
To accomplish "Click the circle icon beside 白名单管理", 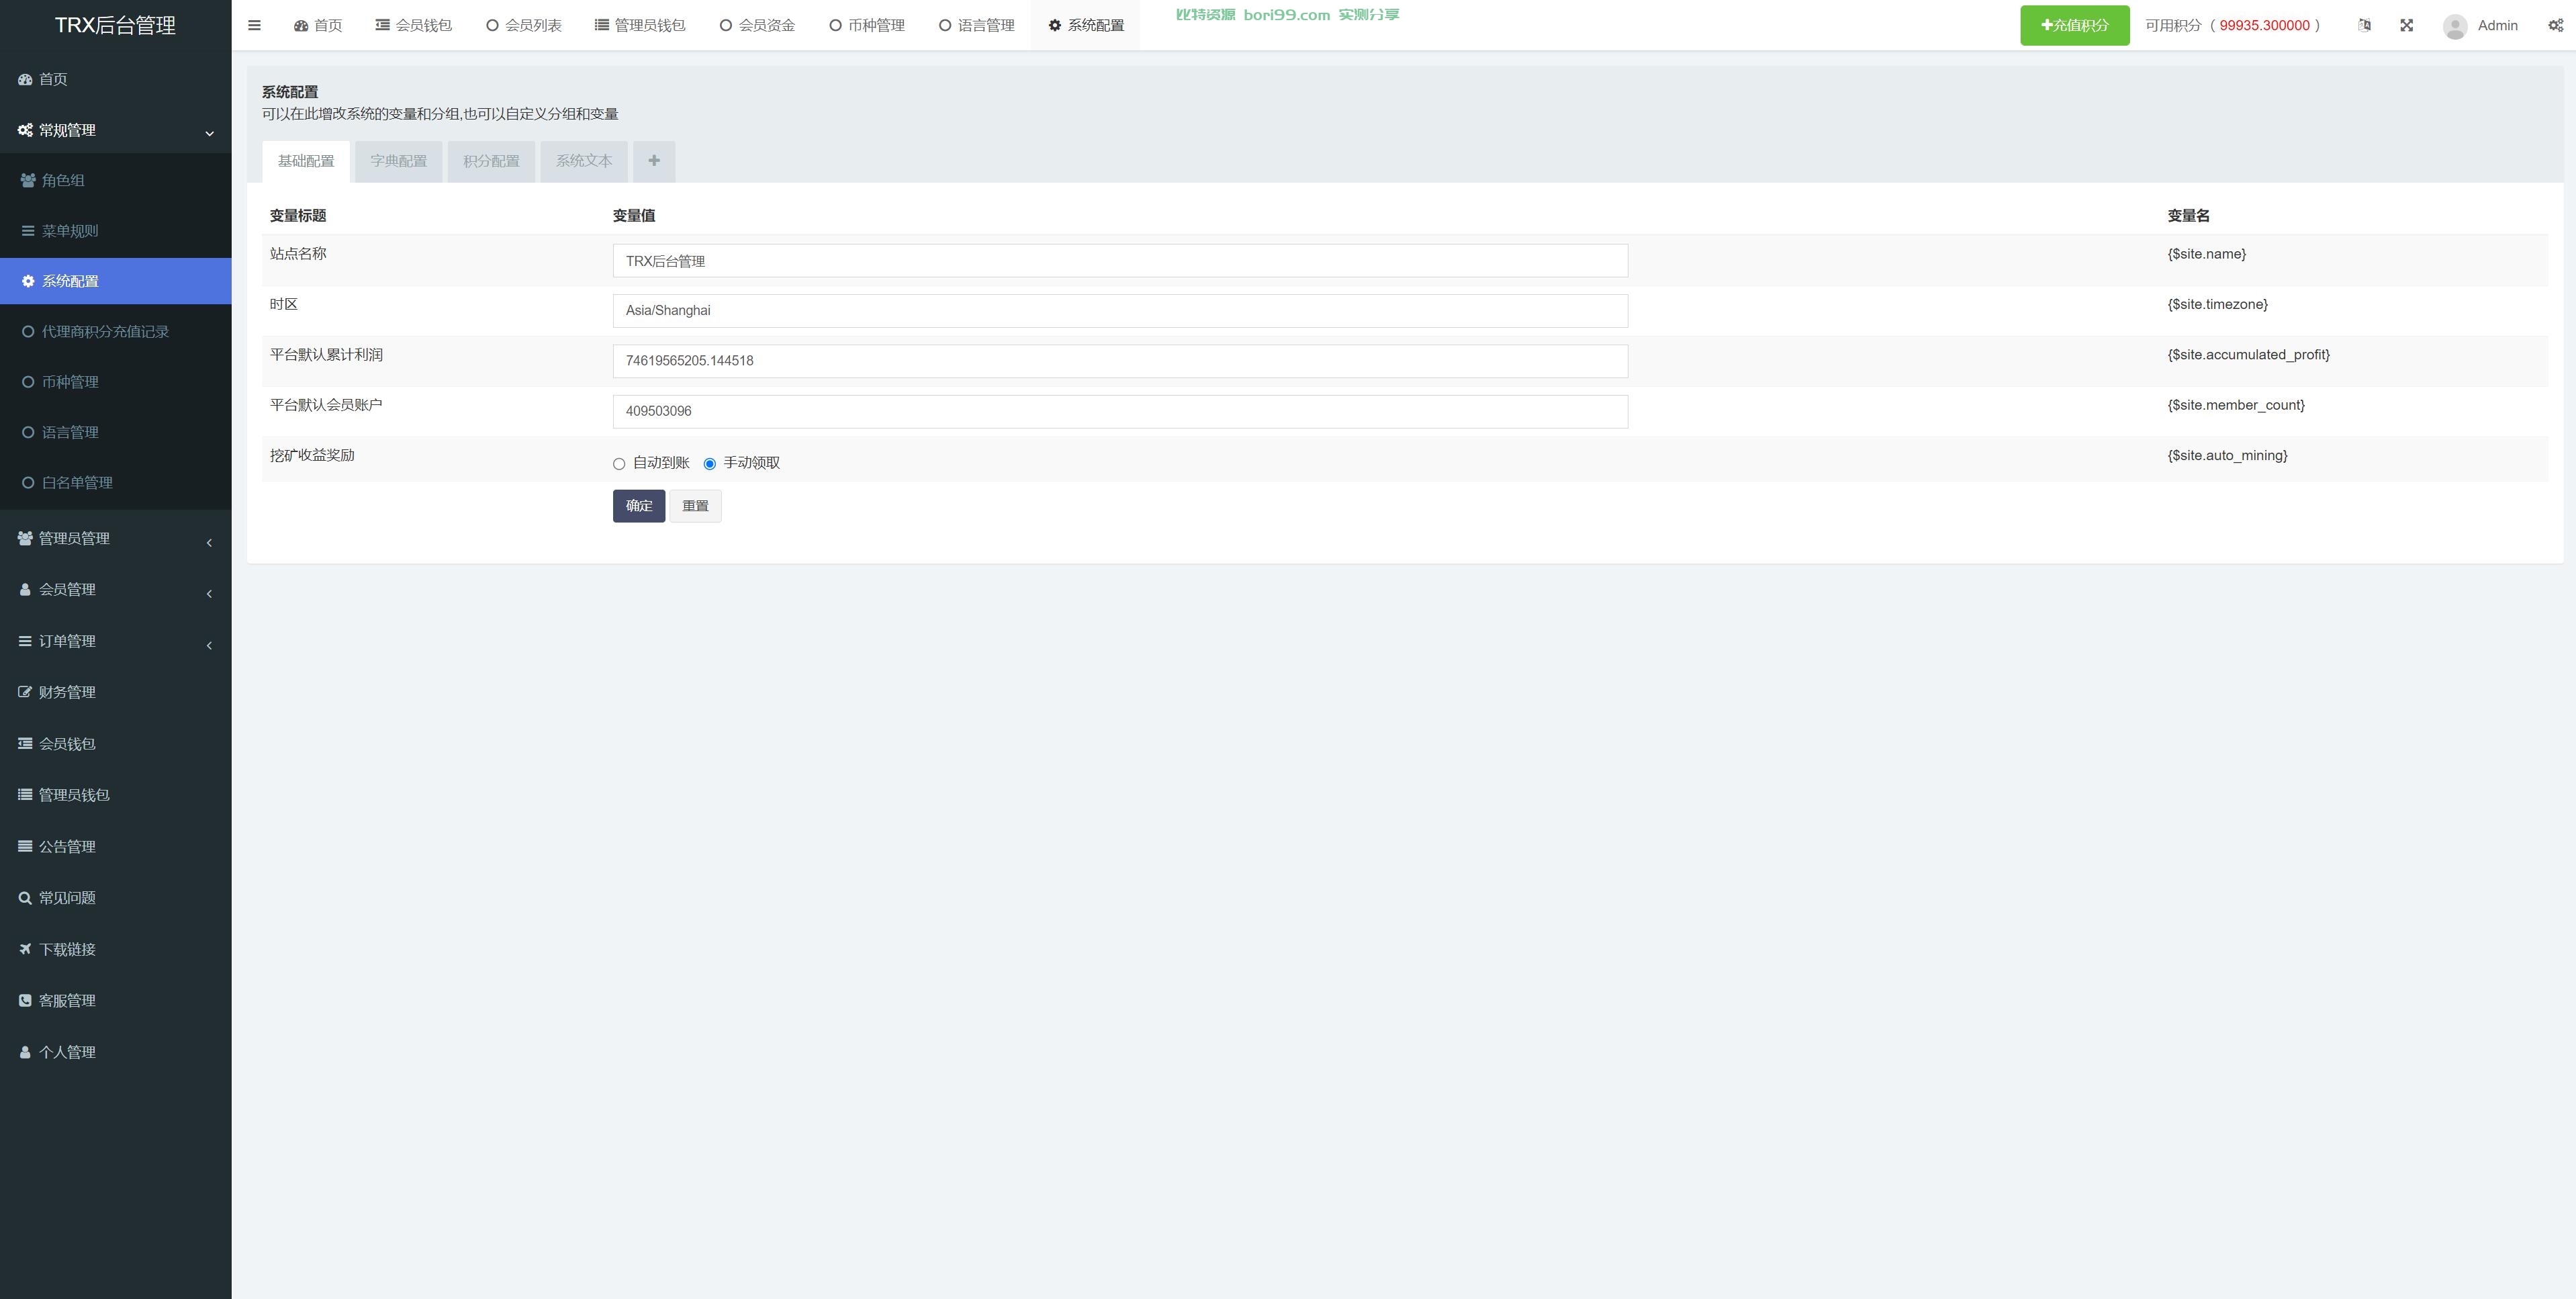I will (x=28, y=483).
